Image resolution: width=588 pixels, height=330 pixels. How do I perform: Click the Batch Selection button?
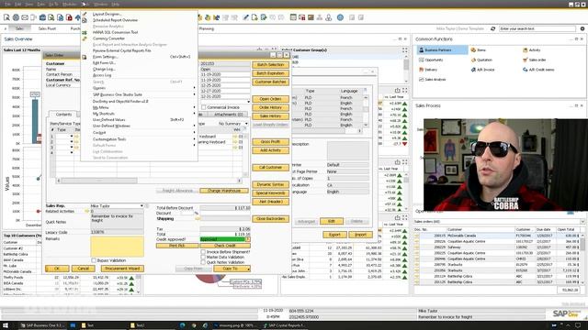pyautogui.click(x=270, y=65)
